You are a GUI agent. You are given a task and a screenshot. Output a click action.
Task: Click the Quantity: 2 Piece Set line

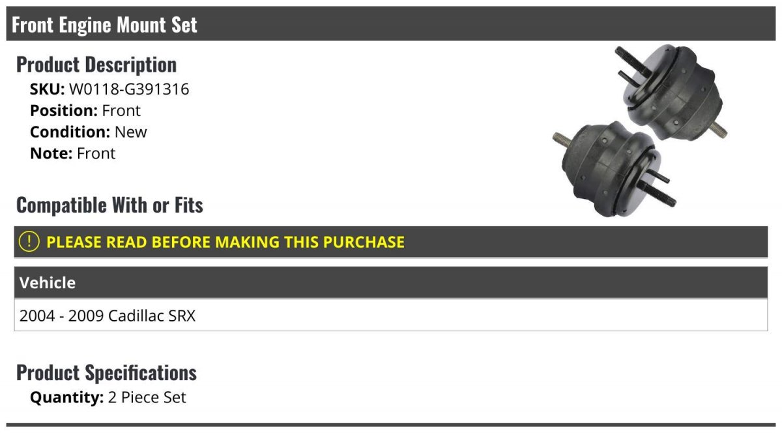point(108,397)
